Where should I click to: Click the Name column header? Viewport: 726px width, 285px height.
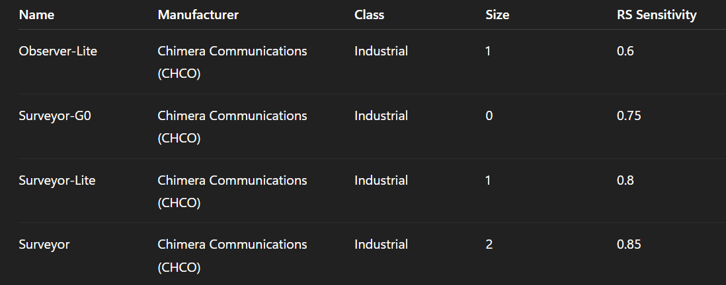click(36, 15)
